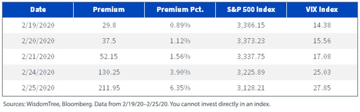360x112 pixels.
Task: Select the 2/25/2020 date cell
Action: tap(38, 88)
